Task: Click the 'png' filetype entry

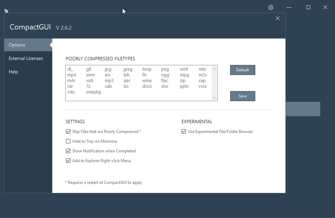Action: [x=165, y=69]
